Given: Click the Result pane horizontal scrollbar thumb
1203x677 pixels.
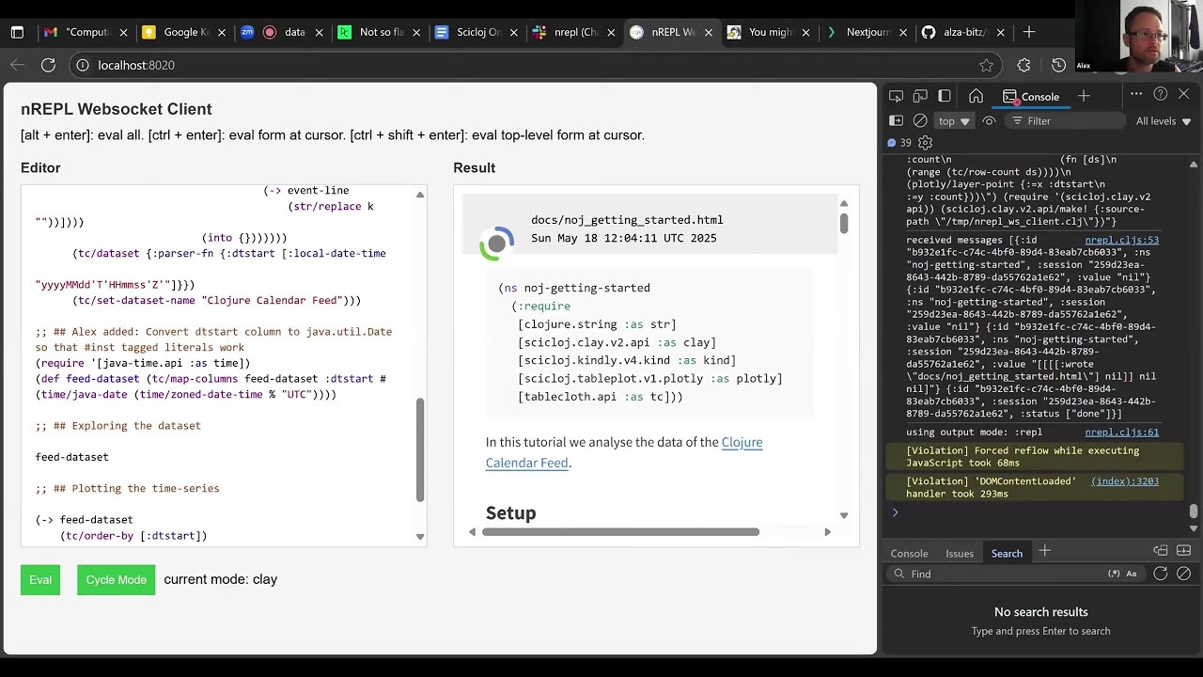Looking at the screenshot, I should [x=620, y=532].
